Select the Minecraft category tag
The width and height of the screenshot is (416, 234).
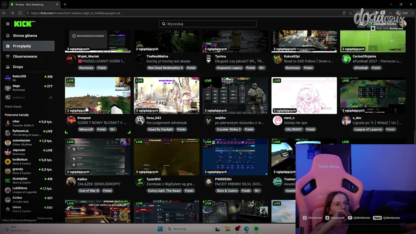[x=86, y=129]
